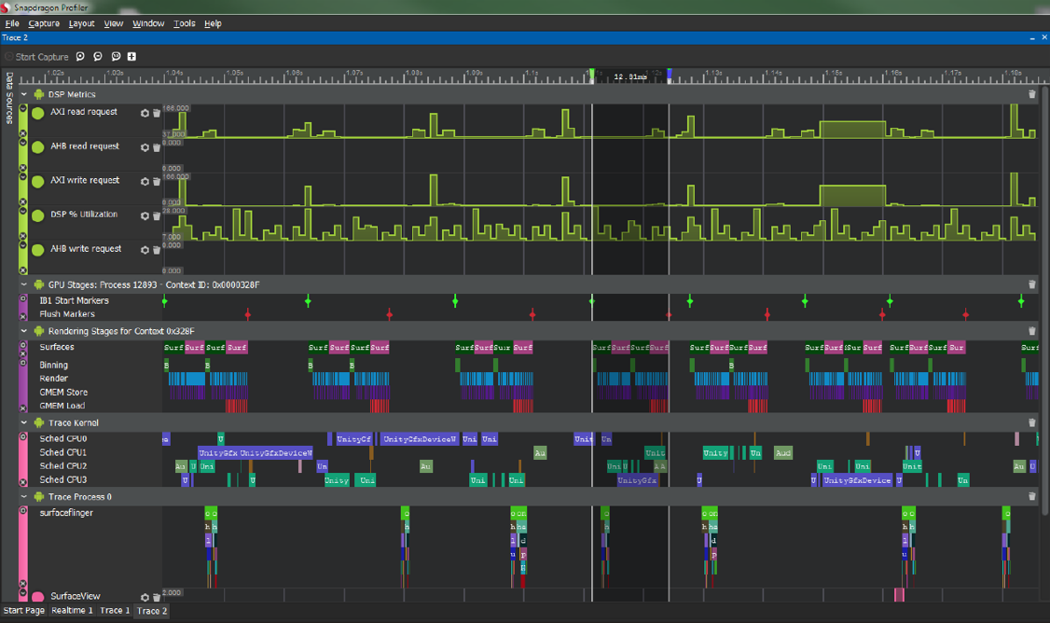Toggle the AXI read request color dot
This screenshot has height=623, width=1050.
[x=38, y=113]
